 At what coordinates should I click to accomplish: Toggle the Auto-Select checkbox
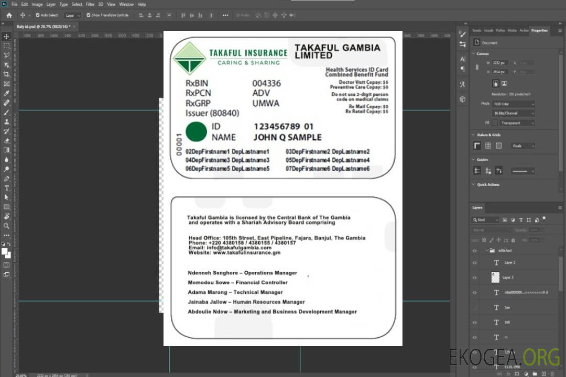click(x=38, y=15)
